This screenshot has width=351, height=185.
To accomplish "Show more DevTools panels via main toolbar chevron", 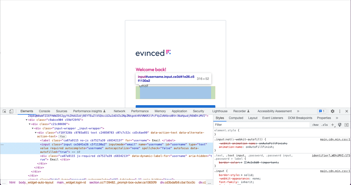I will tap(298, 111).
